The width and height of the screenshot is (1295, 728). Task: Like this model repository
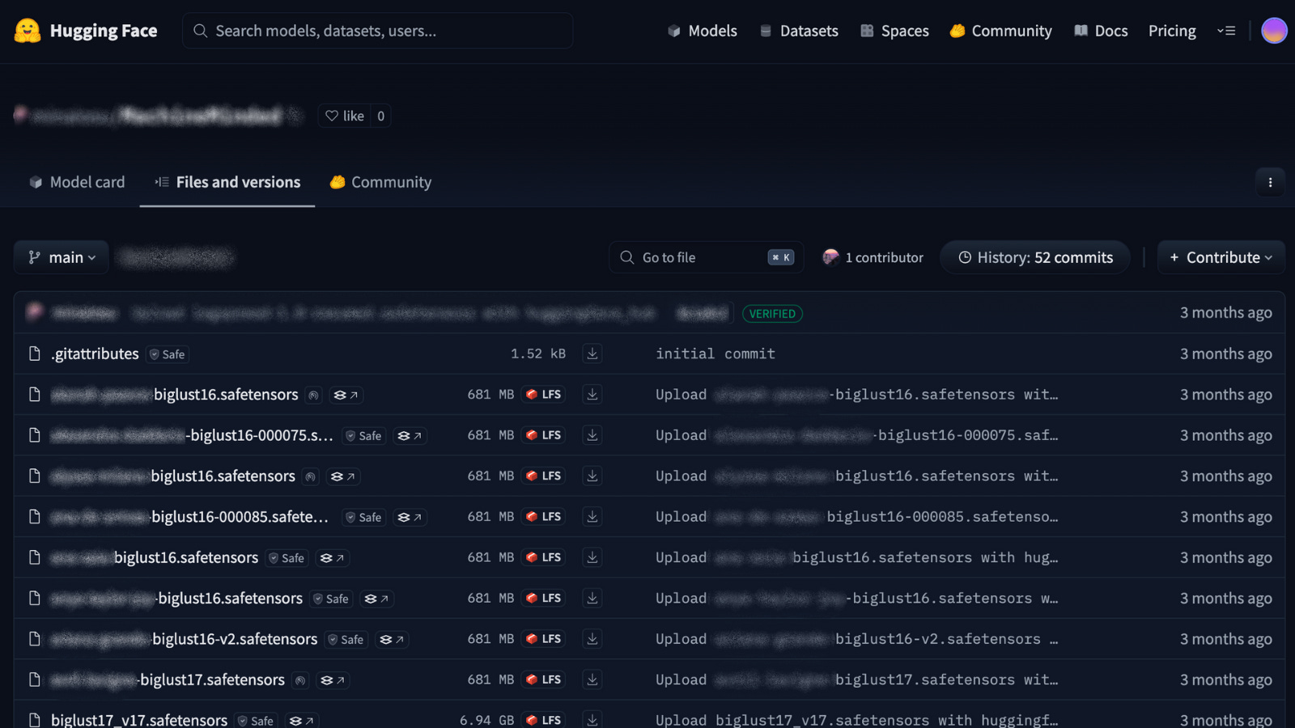[x=345, y=116]
